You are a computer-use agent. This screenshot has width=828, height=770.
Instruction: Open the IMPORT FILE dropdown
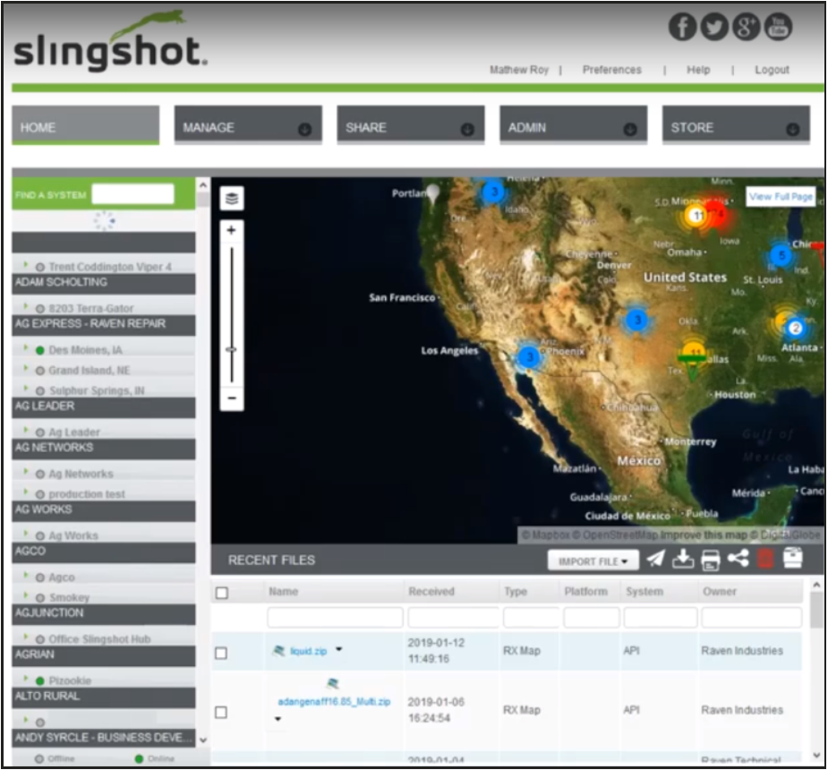[593, 560]
